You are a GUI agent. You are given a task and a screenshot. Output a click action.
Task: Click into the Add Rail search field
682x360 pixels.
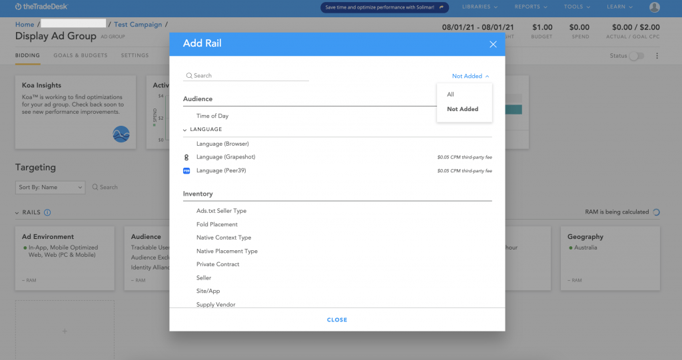(246, 76)
